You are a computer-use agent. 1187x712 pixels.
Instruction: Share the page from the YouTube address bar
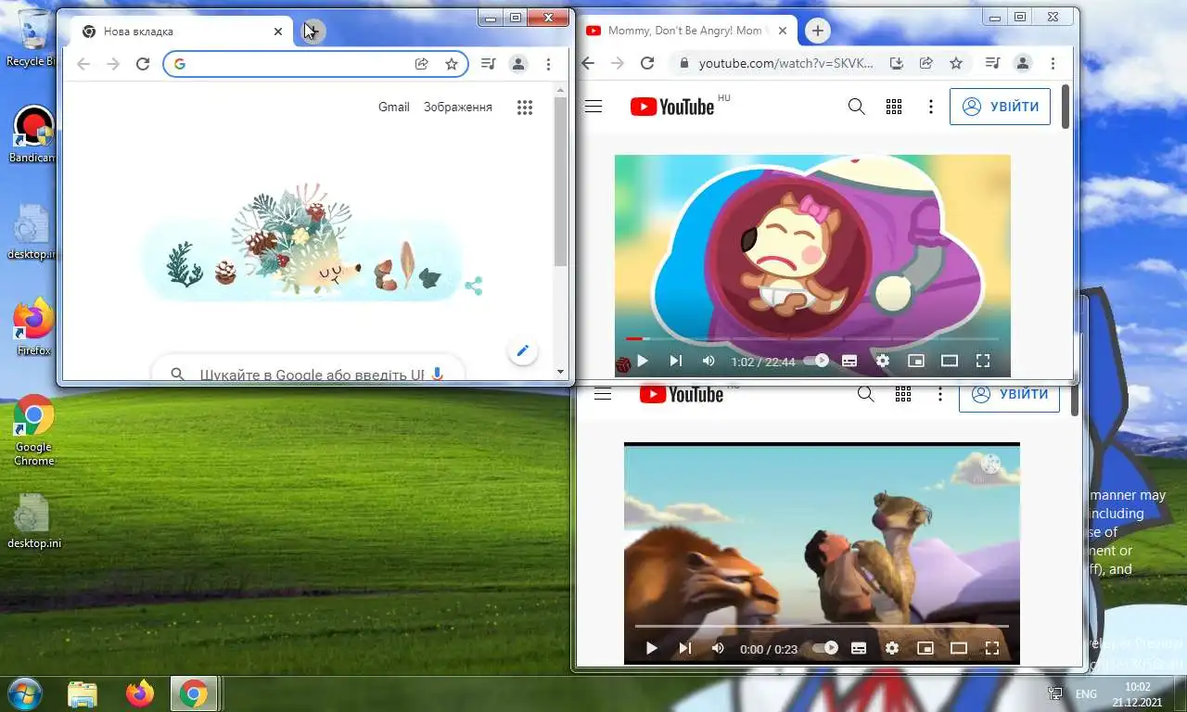[x=925, y=63]
